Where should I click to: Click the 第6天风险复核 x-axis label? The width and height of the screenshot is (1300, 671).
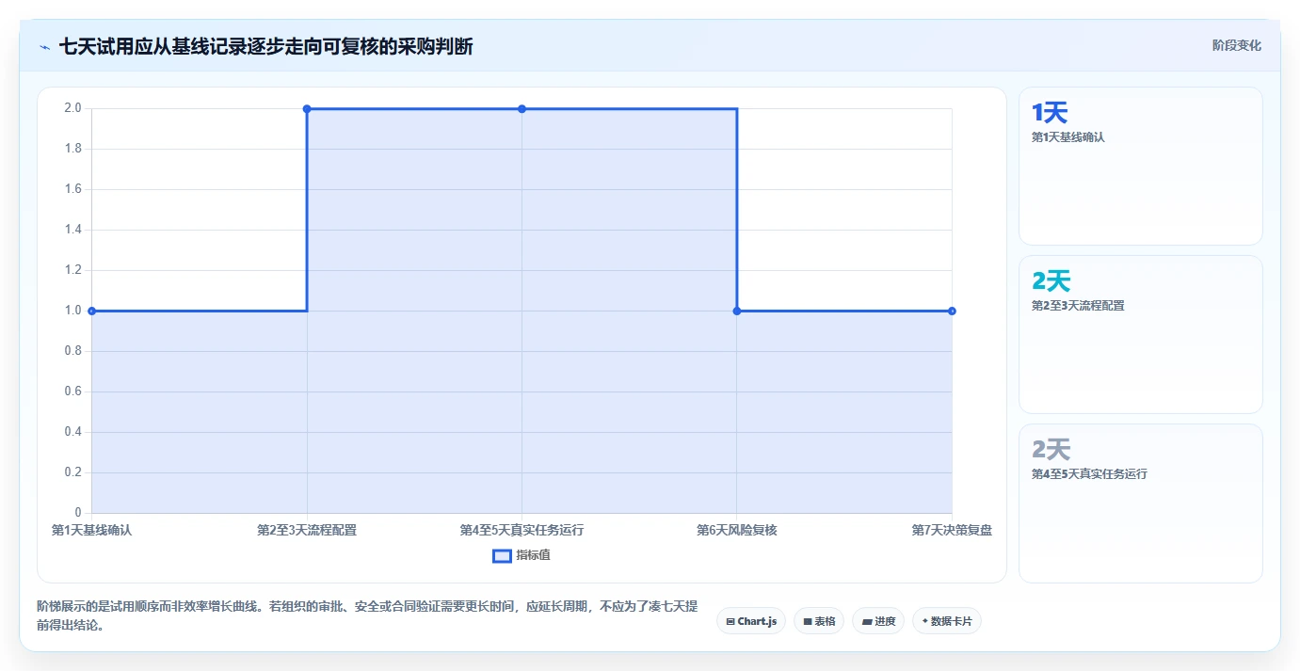pyautogui.click(x=737, y=530)
